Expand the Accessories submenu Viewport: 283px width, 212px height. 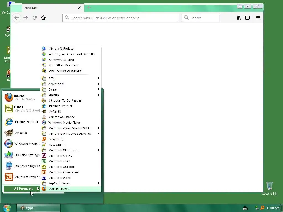(x=70, y=84)
